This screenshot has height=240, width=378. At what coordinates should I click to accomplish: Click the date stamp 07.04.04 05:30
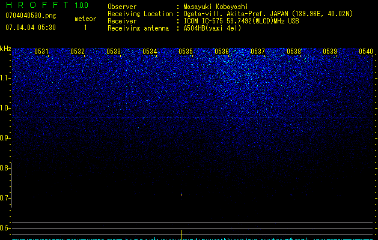(31, 28)
